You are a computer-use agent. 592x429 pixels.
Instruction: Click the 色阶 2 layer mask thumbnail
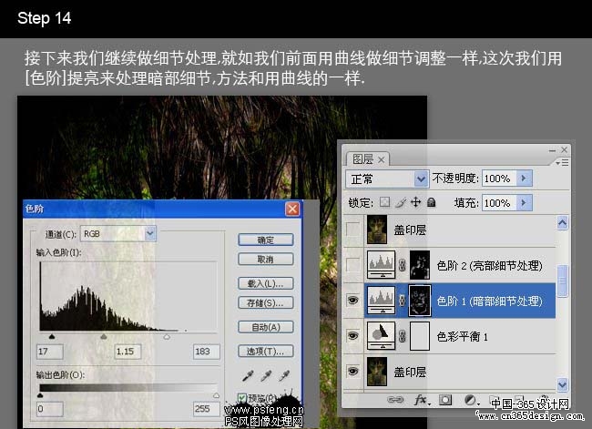[420, 265]
